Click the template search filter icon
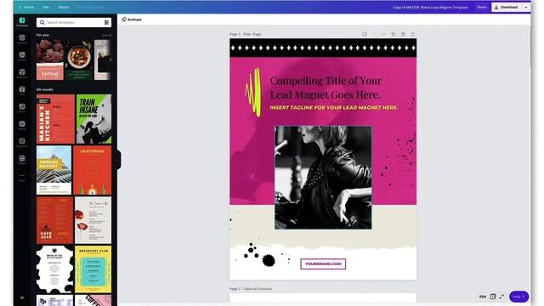The height and width of the screenshot is (306, 544). pos(106,23)
